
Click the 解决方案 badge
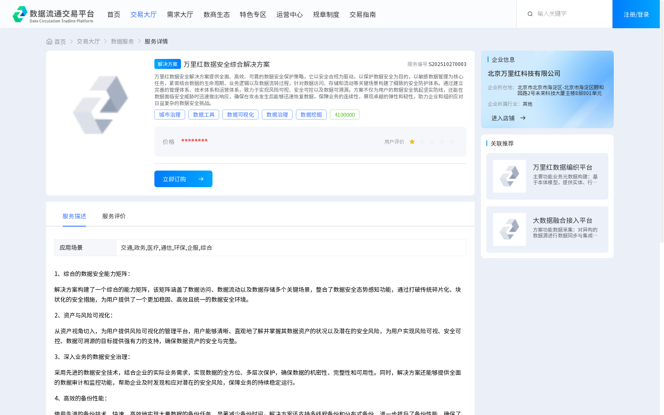pyautogui.click(x=168, y=64)
